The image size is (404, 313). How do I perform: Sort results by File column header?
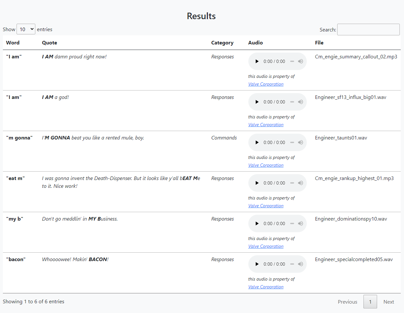(x=319, y=43)
